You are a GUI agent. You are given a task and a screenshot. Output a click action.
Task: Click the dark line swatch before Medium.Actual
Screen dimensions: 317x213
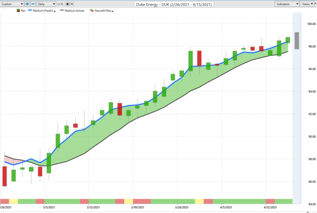coord(62,10)
